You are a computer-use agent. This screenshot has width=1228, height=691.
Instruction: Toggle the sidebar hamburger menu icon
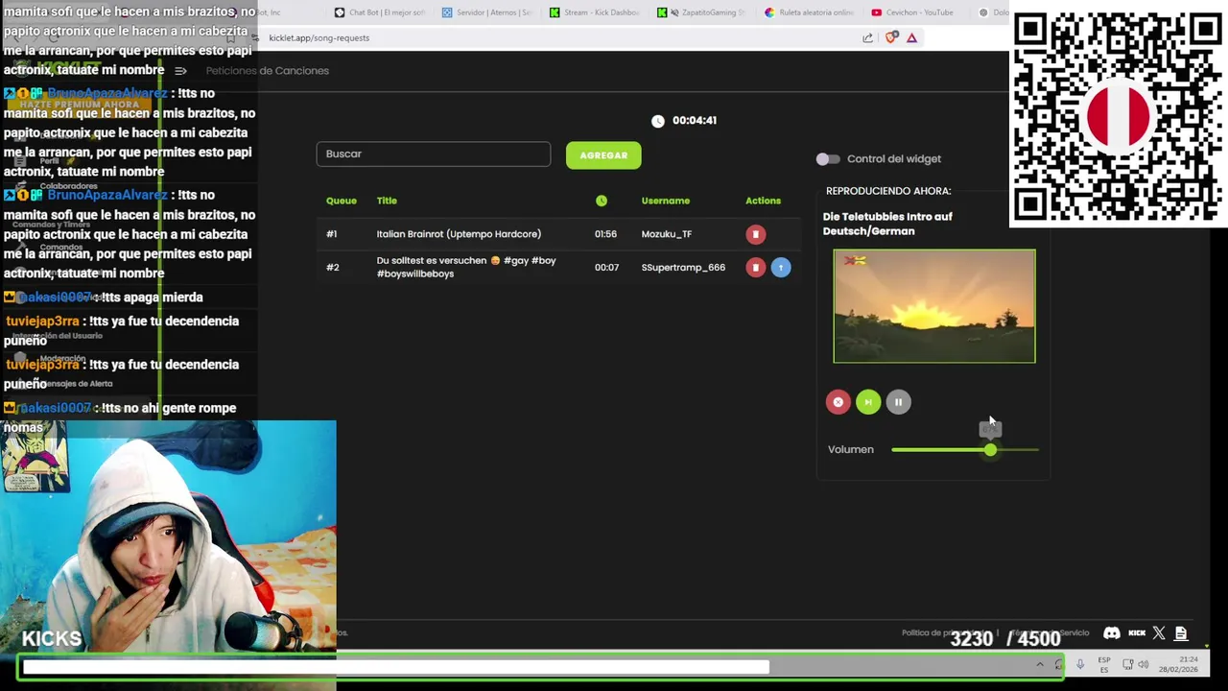pos(180,71)
